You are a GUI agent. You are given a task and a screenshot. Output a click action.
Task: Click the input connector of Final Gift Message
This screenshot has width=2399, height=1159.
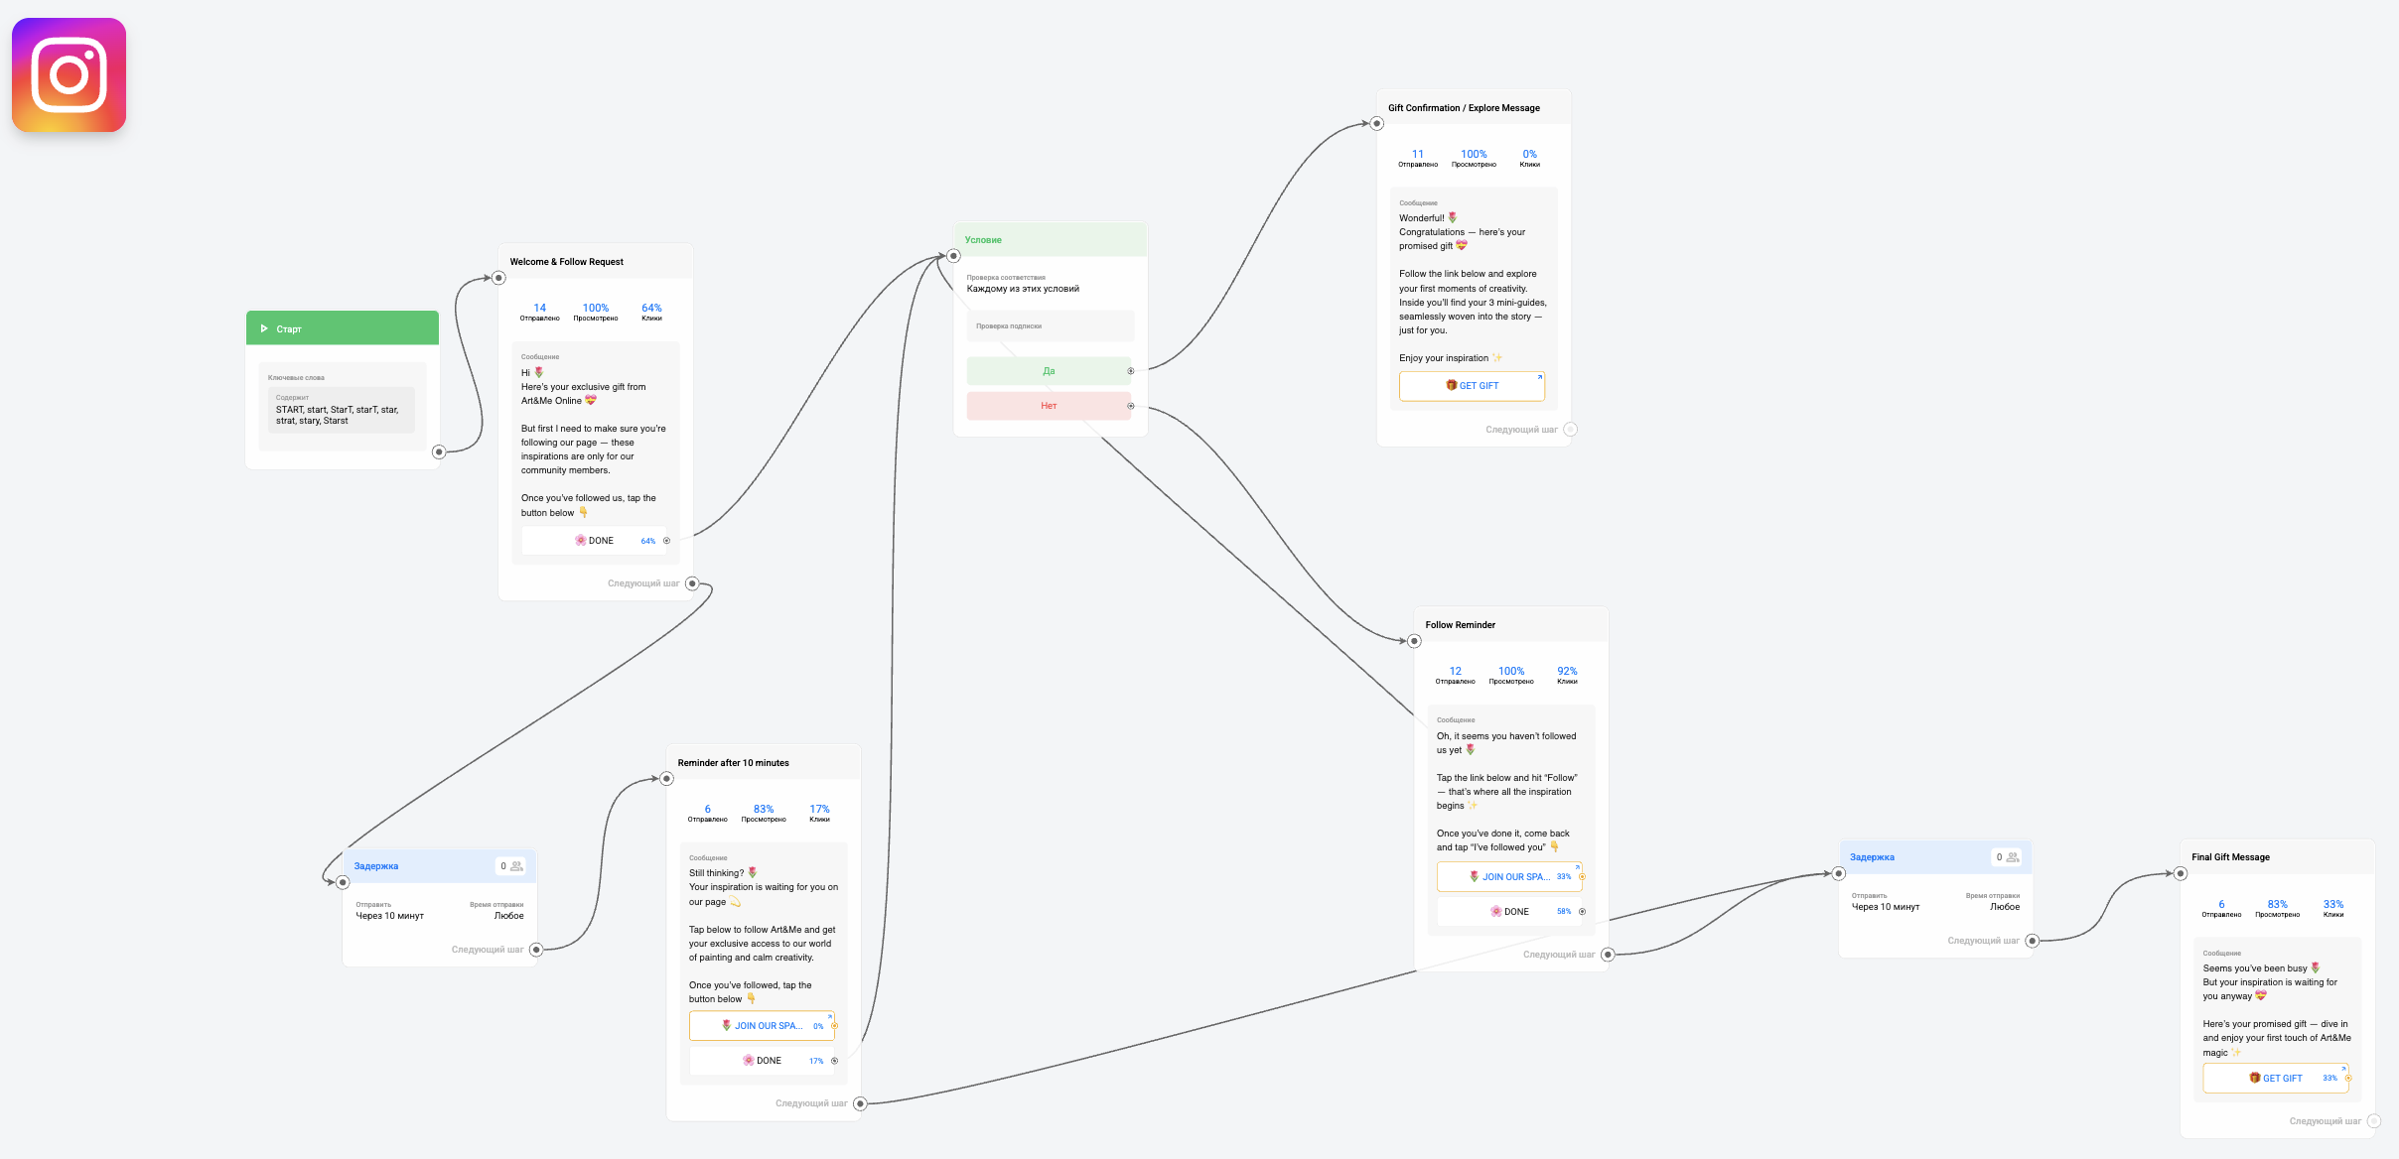[x=2181, y=874]
